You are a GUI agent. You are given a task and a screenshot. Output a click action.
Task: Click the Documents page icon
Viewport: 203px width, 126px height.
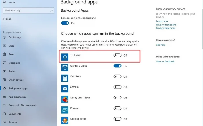pos(4,114)
